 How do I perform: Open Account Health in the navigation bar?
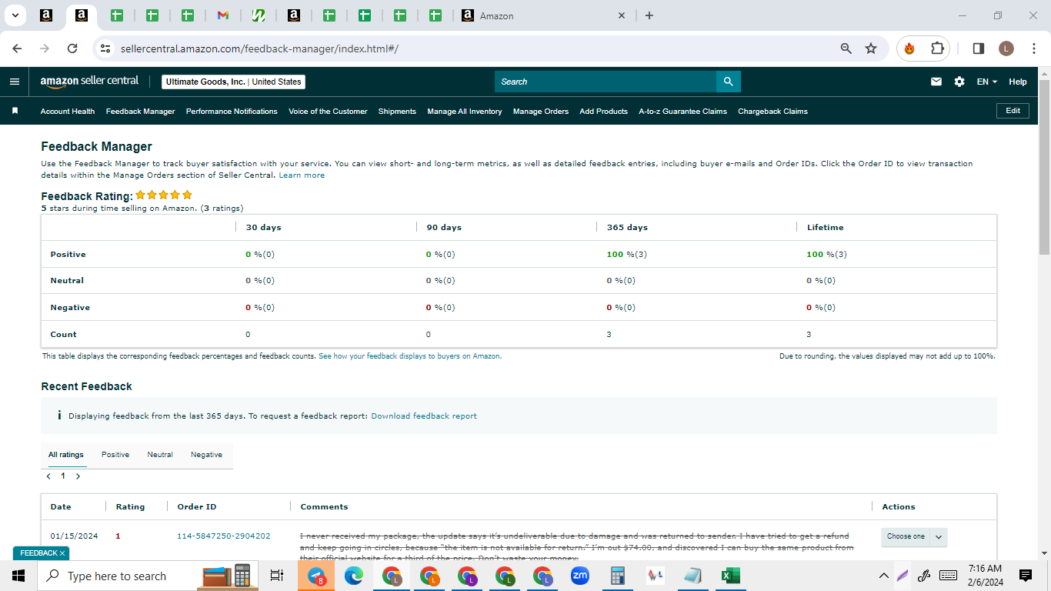pos(68,111)
